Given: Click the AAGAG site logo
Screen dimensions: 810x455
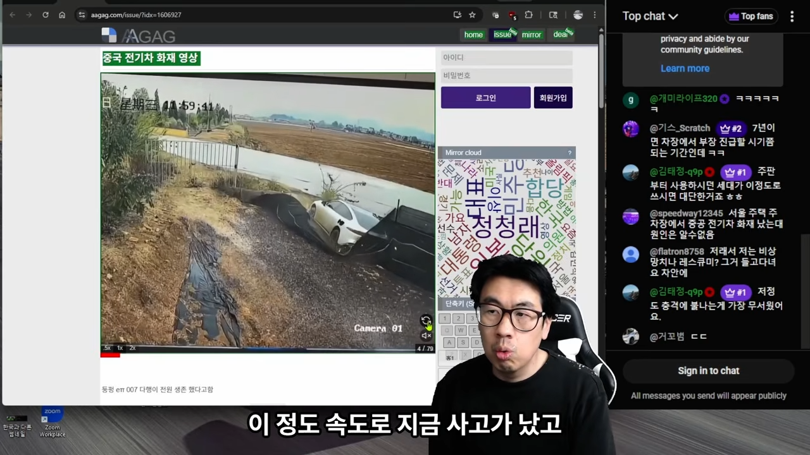Looking at the screenshot, I should tap(139, 36).
